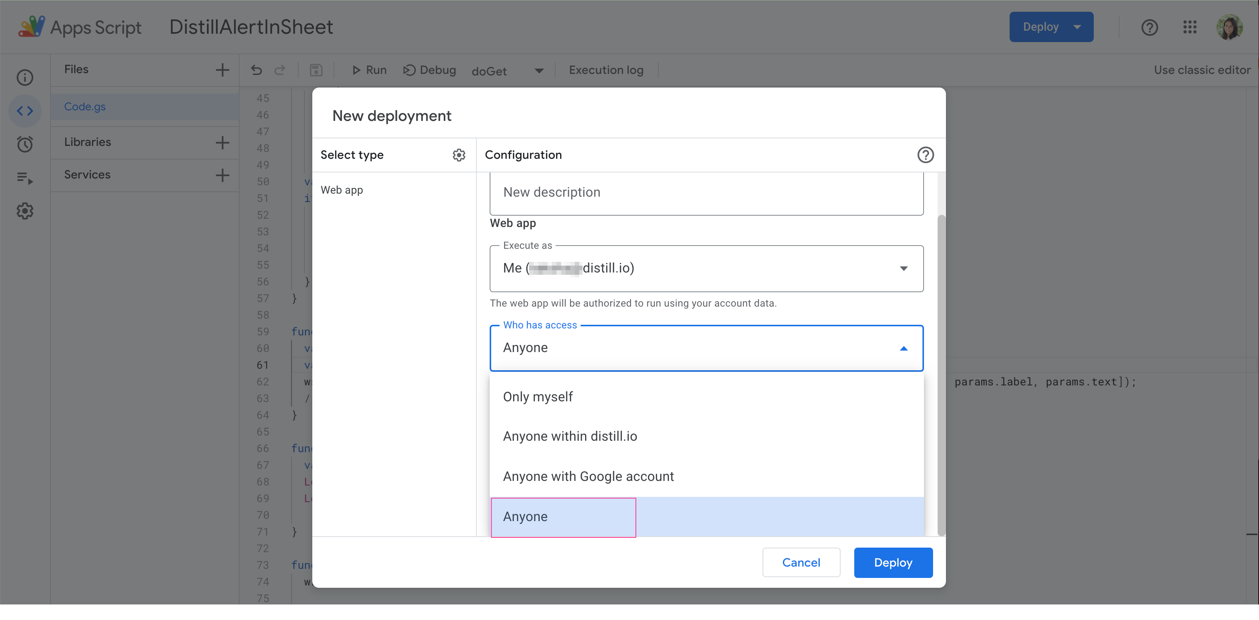Open deployment type settings gear

coord(459,154)
